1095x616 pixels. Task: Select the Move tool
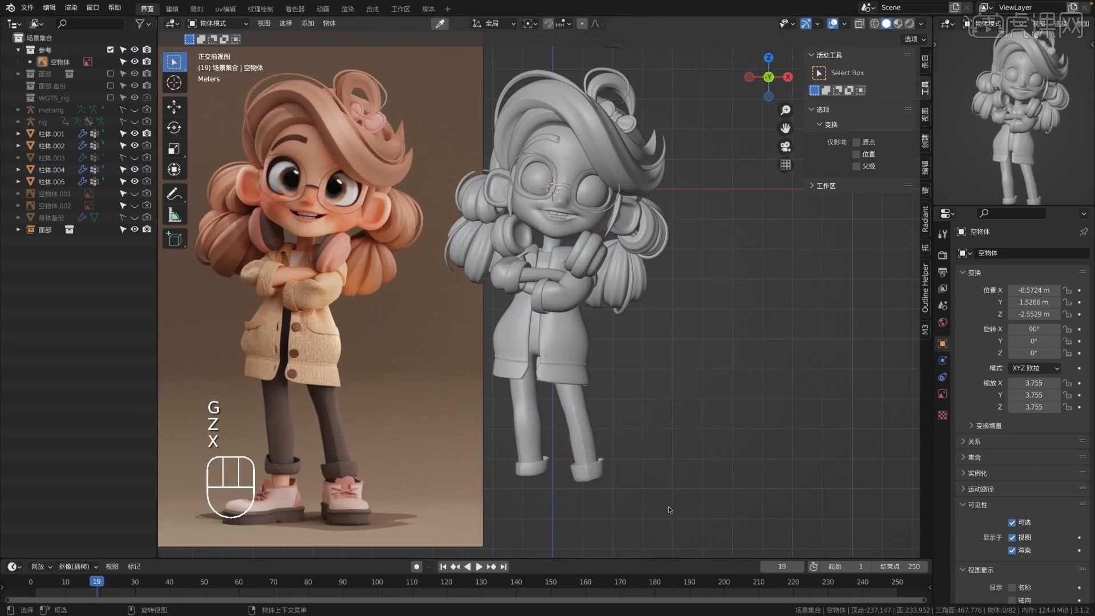(174, 107)
